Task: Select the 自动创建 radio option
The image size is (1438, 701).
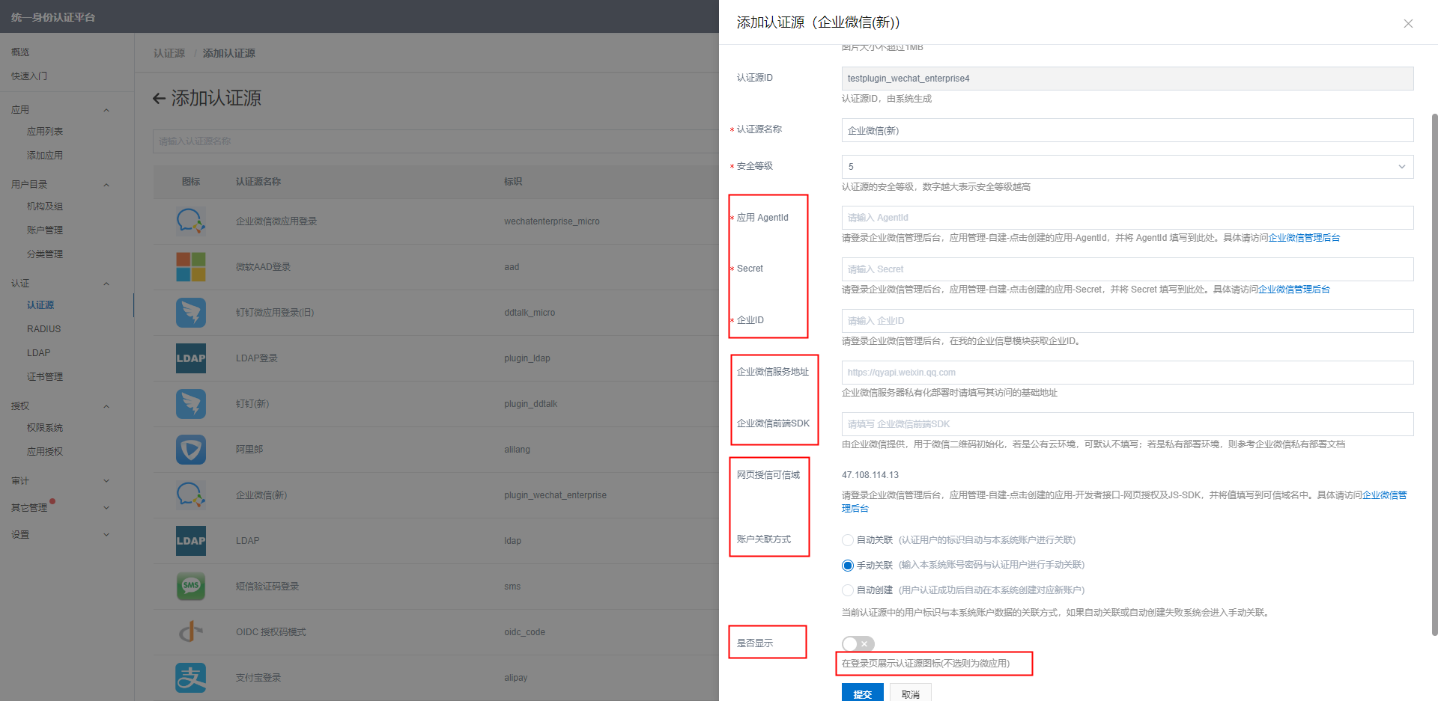Action: (848, 590)
